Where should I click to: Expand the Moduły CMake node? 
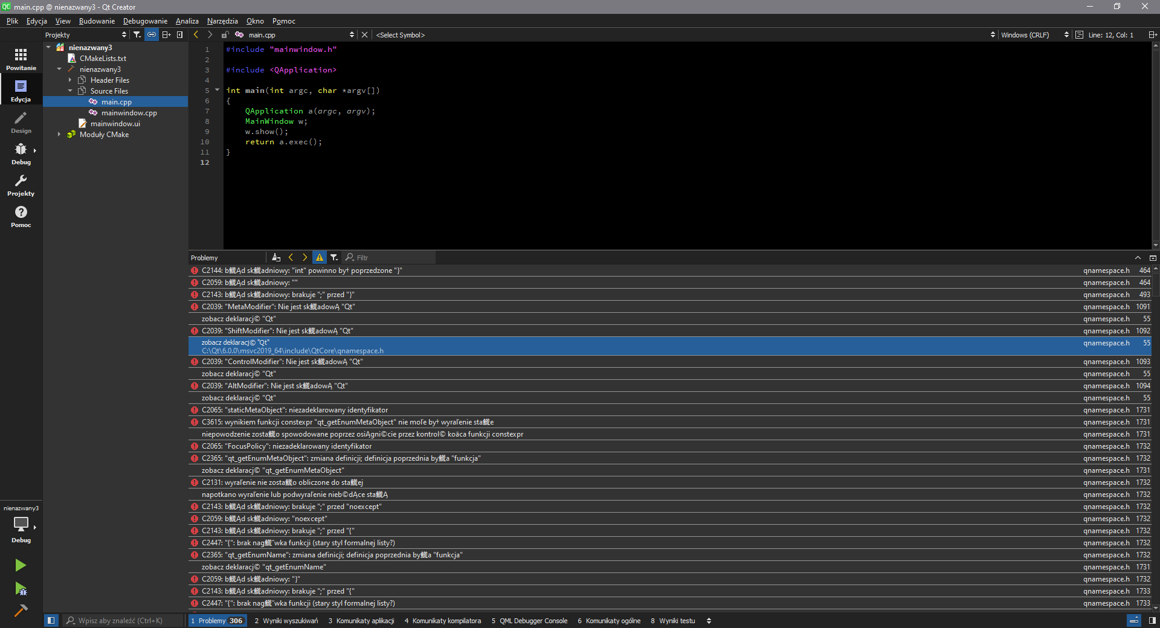[59, 135]
